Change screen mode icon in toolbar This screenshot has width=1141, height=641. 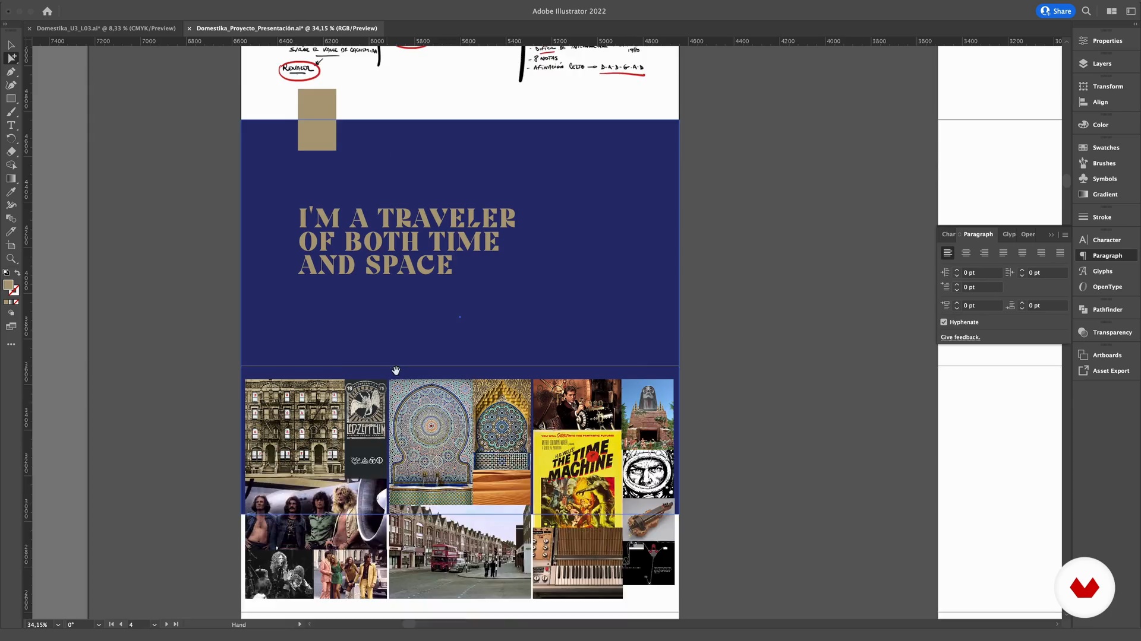pyautogui.click(x=11, y=326)
